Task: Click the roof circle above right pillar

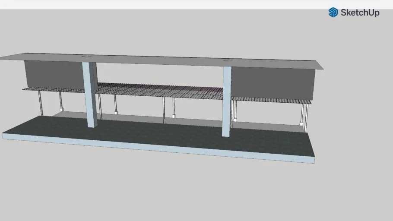Action: (228, 61)
